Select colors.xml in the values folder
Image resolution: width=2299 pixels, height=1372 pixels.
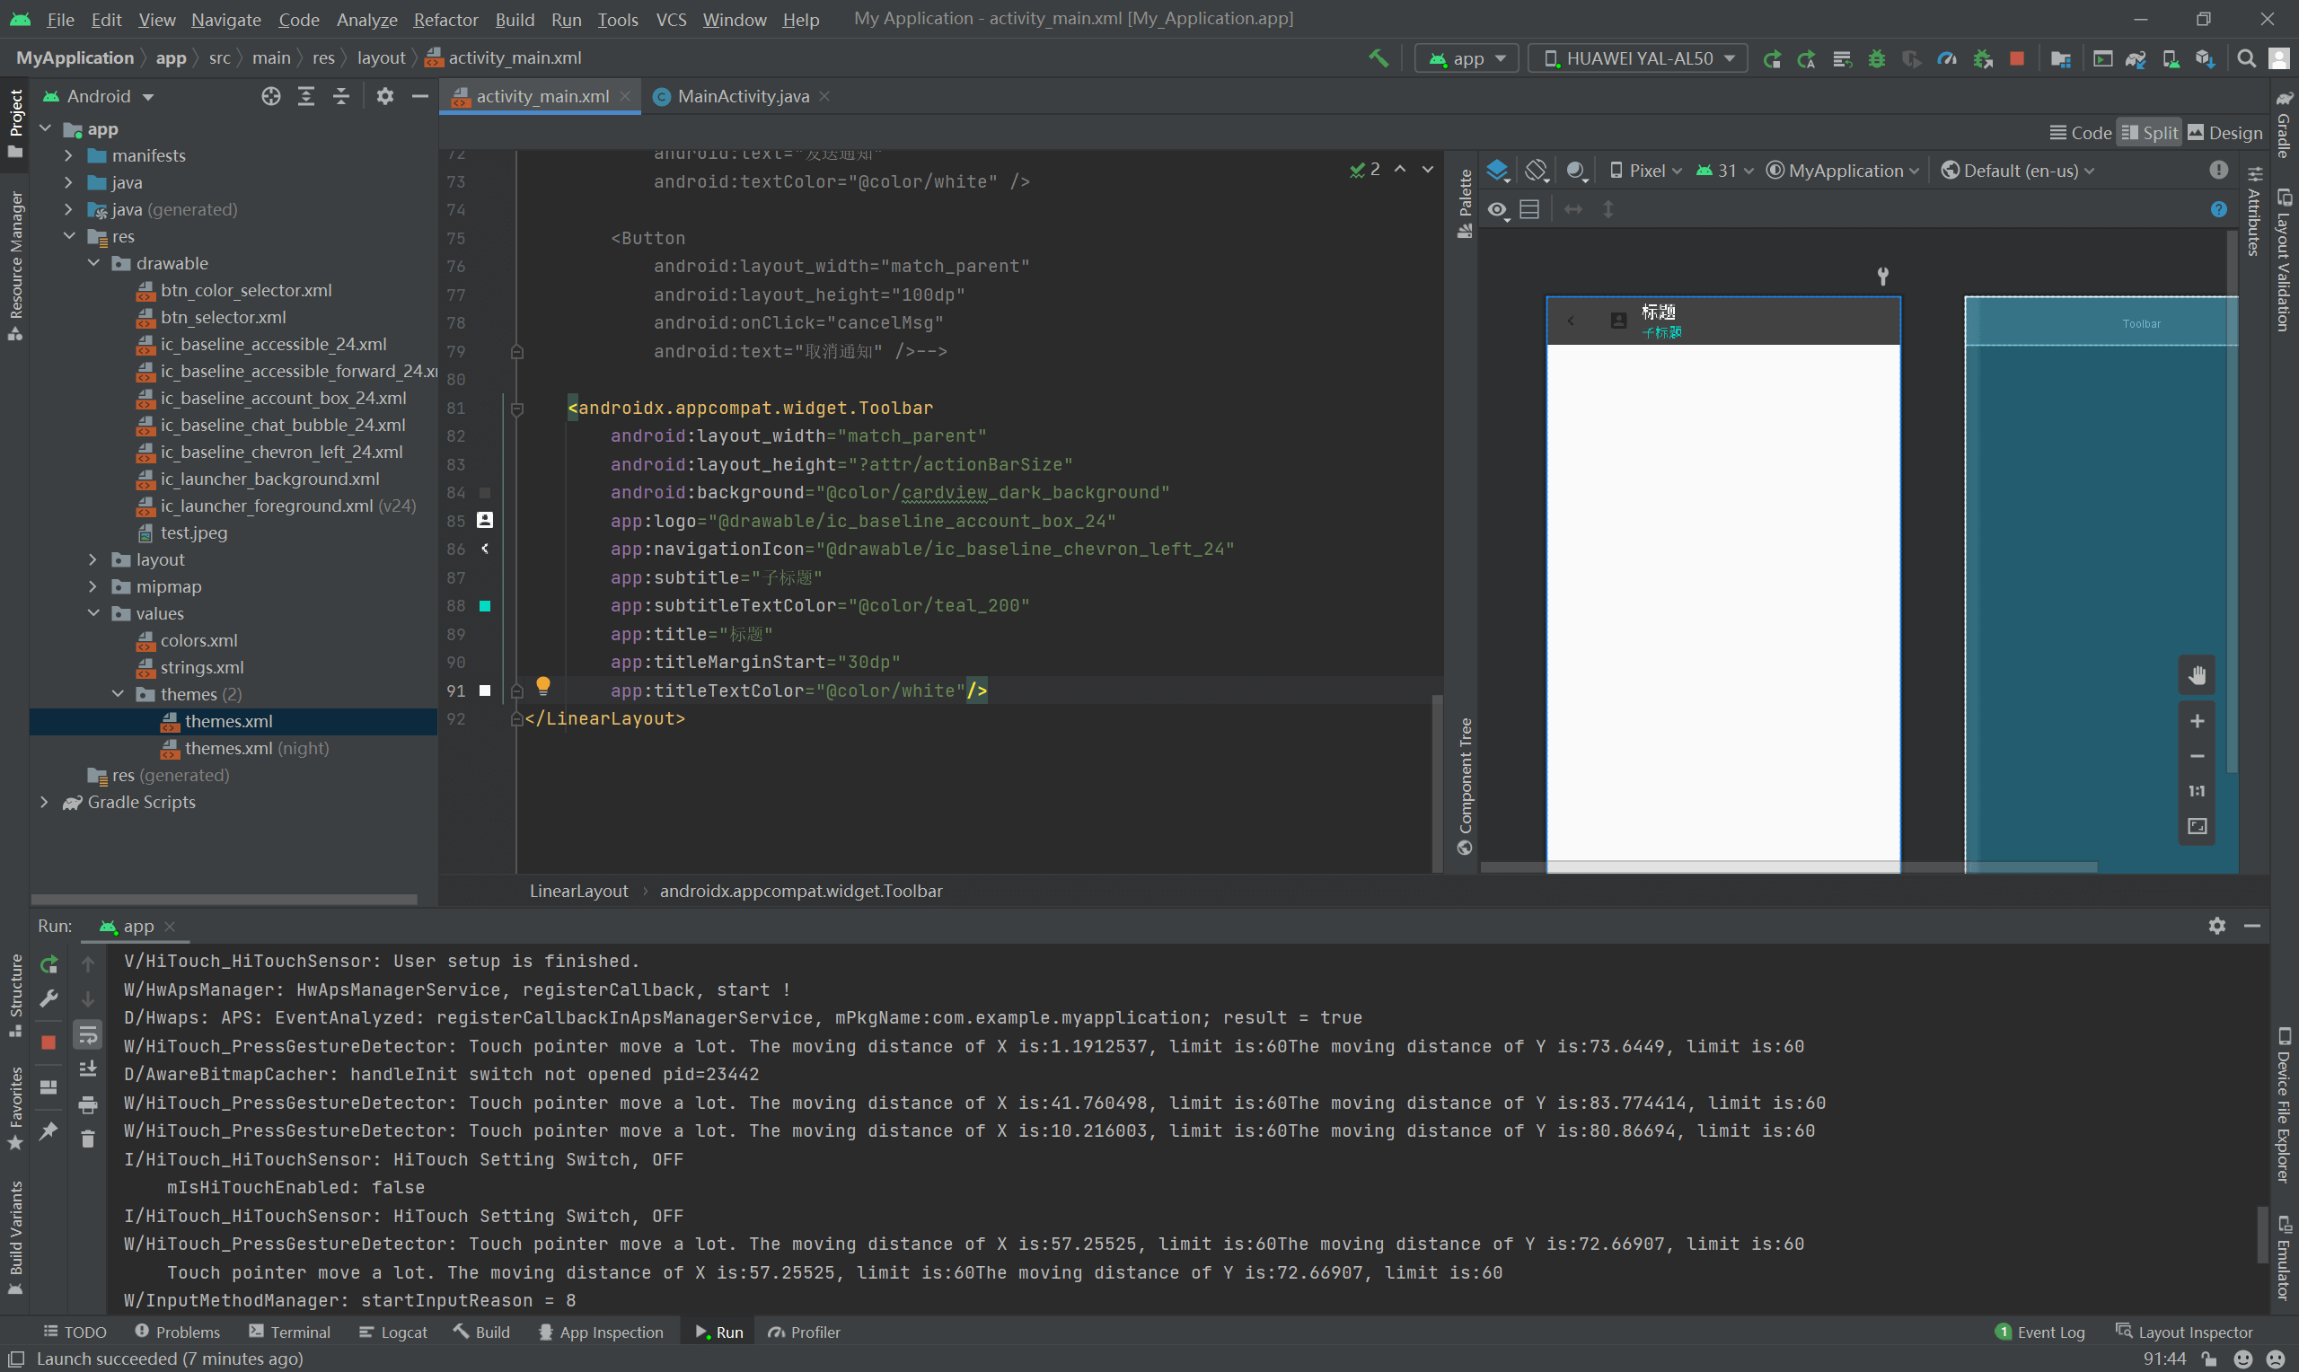click(x=198, y=640)
